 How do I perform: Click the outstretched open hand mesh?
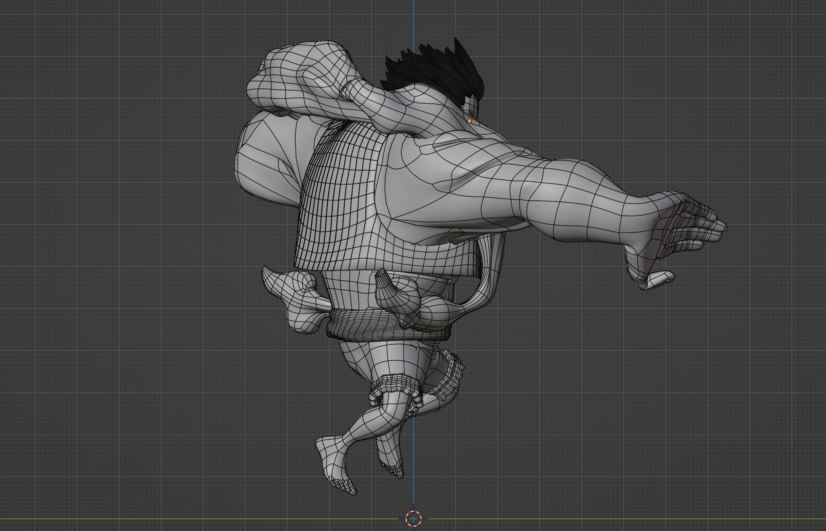tap(676, 240)
